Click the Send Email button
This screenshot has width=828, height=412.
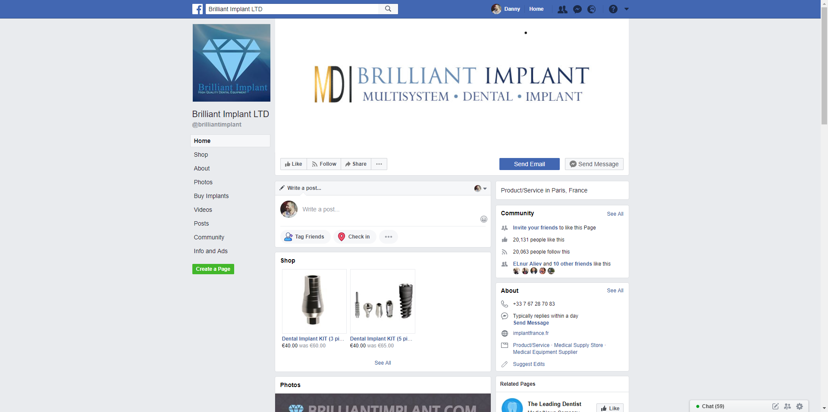pos(530,164)
